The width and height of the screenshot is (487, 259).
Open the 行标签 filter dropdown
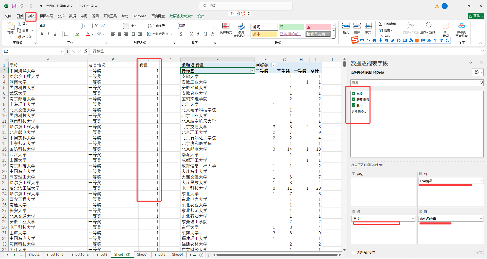click(x=252, y=71)
